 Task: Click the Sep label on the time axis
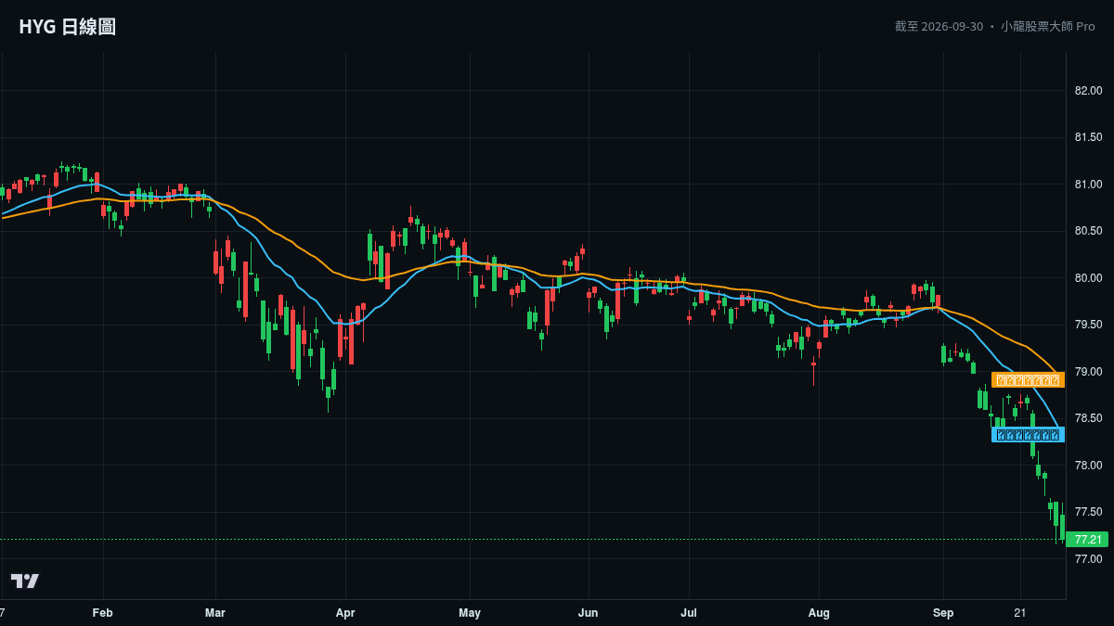[943, 613]
